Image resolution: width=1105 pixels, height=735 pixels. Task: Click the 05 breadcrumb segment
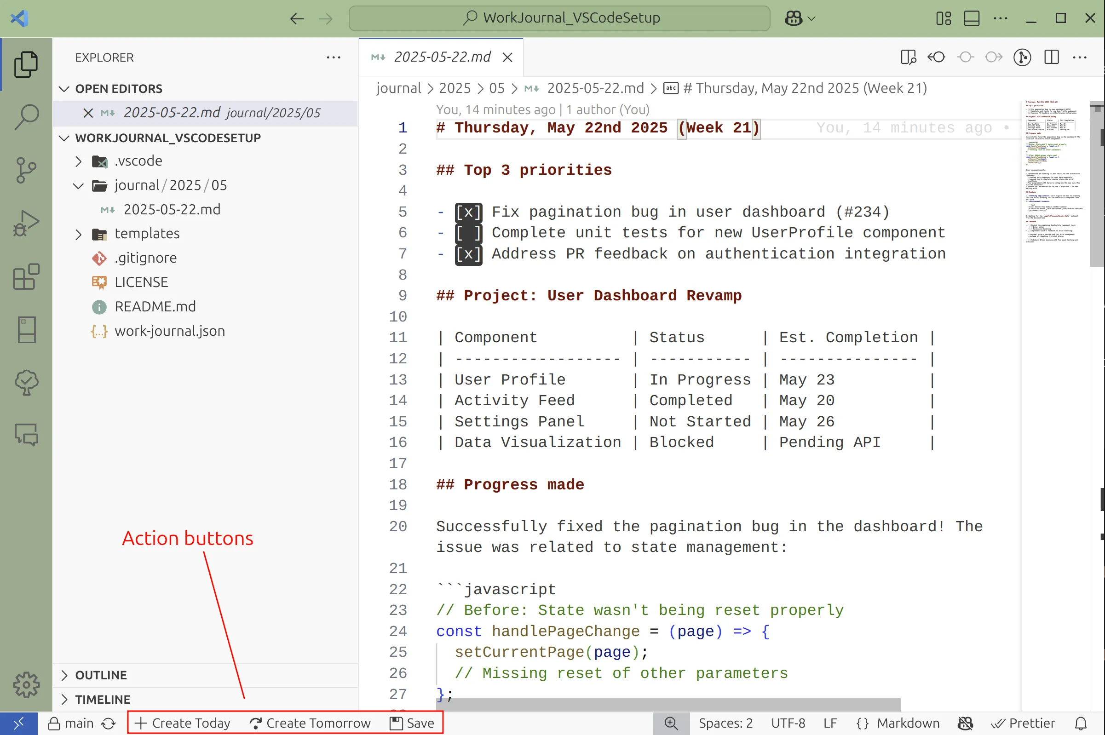[496, 88]
